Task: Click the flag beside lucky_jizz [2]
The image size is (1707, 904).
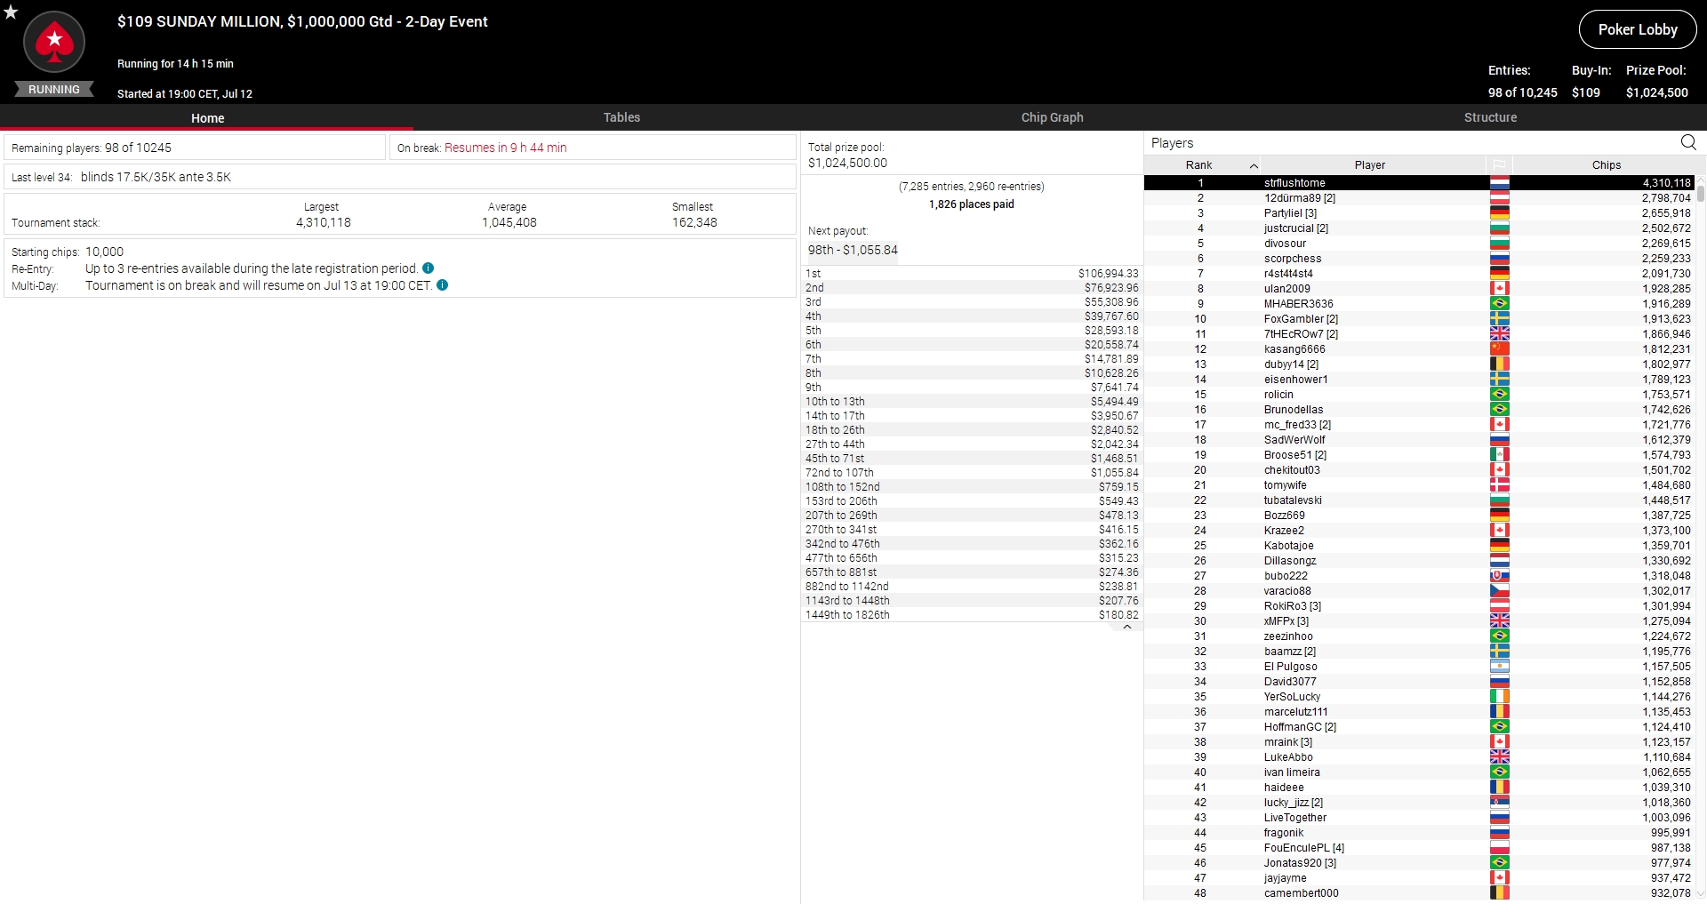Action: (x=1499, y=802)
